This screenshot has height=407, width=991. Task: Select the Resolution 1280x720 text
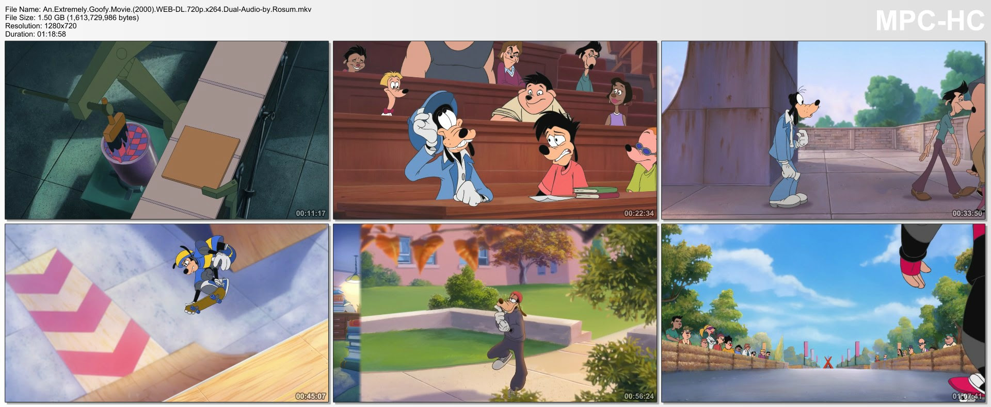coord(41,26)
